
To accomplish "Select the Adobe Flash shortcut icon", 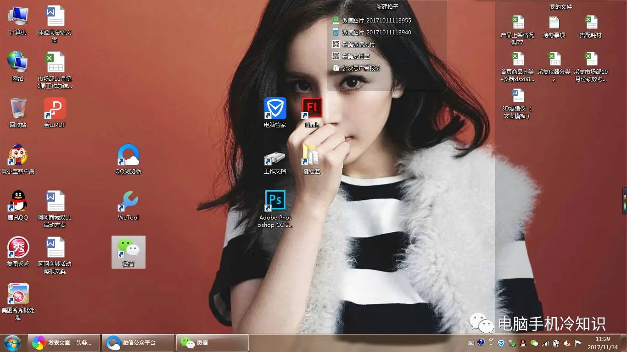I will point(312,113).
